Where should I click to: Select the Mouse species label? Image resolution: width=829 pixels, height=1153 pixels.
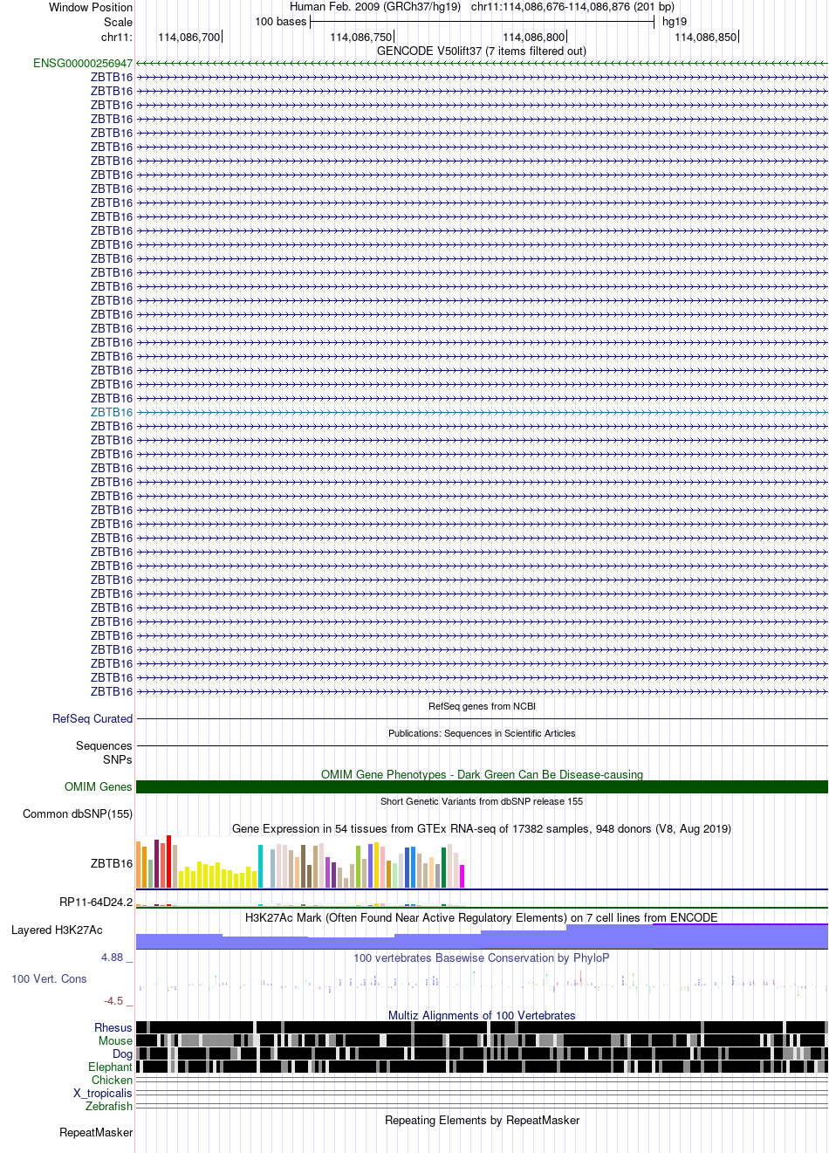click(115, 1040)
